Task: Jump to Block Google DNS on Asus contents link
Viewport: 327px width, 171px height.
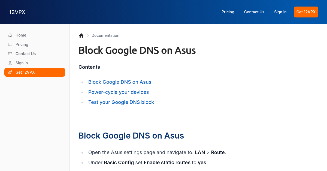Action: [120, 82]
